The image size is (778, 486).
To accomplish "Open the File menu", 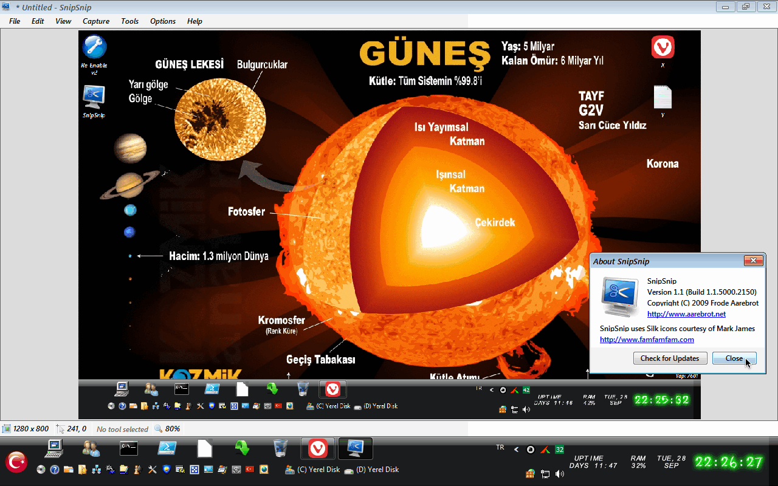I will click(15, 21).
